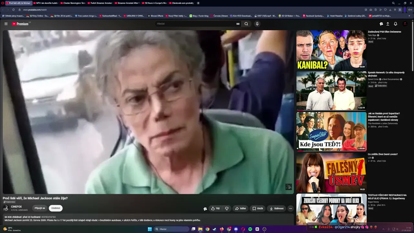
Task: Open Windows Start menu
Action: (x=150, y=229)
